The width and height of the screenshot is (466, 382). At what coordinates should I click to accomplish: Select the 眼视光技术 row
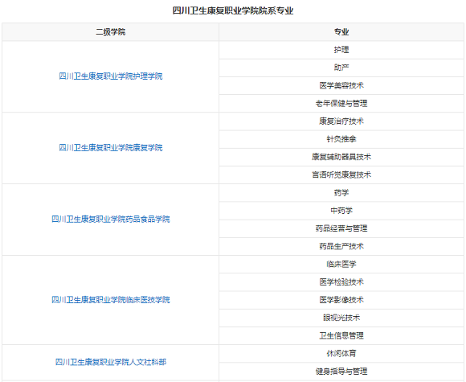pos(341,318)
